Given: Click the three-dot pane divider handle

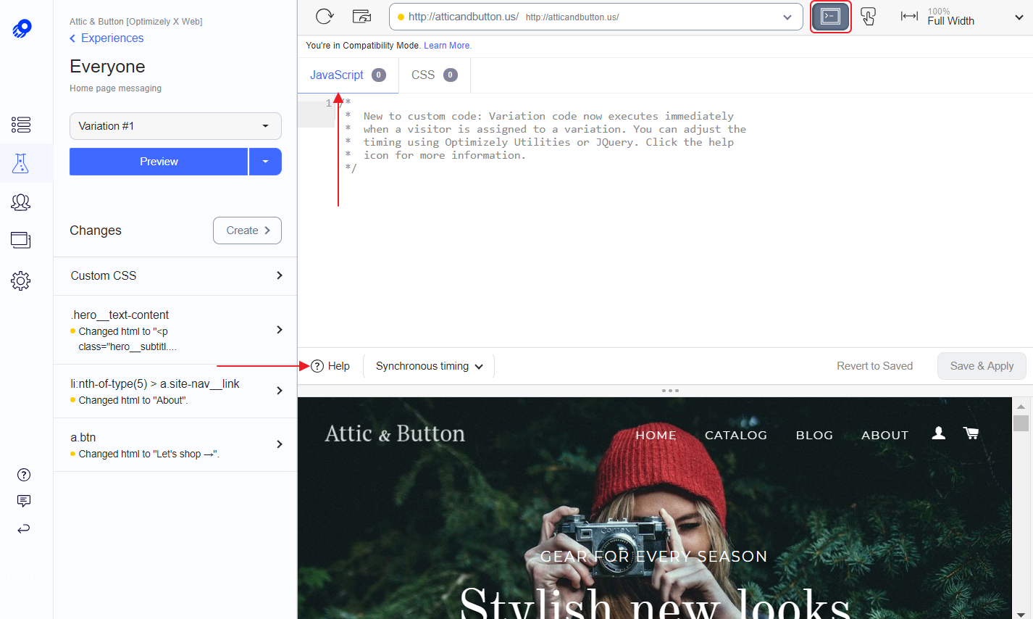Looking at the screenshot, I should (x=670, y=391).
